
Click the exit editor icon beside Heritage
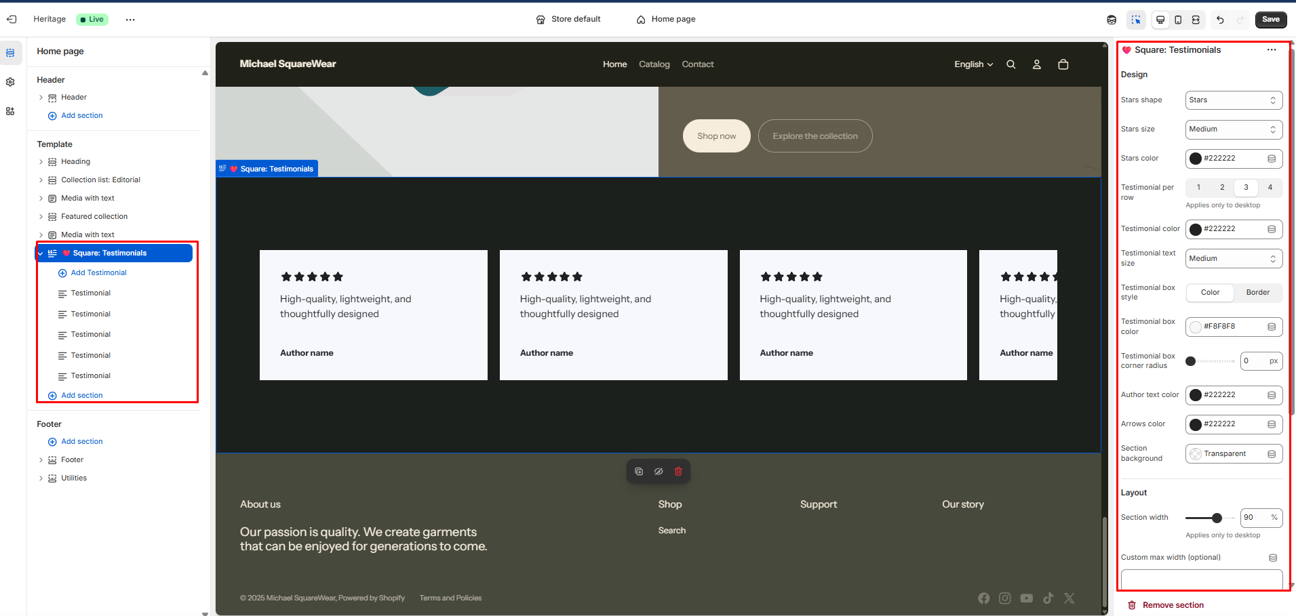(12, 19)
